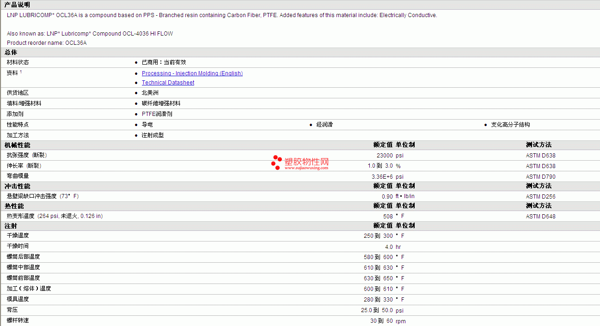
Task: Click ASTM D648 test method
Action: [x=541, y=217]
